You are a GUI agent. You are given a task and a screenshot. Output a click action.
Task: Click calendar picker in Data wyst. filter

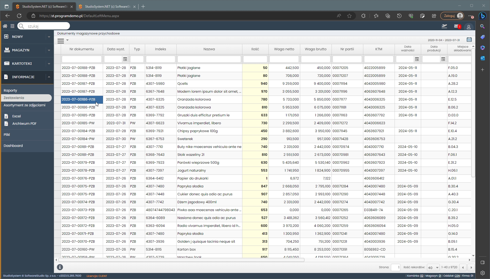point(125,59)
